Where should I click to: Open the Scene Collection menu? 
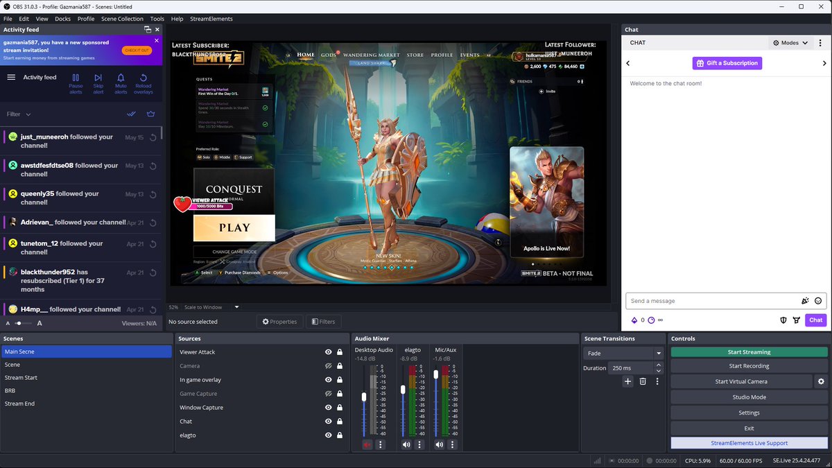coord(122,19)
